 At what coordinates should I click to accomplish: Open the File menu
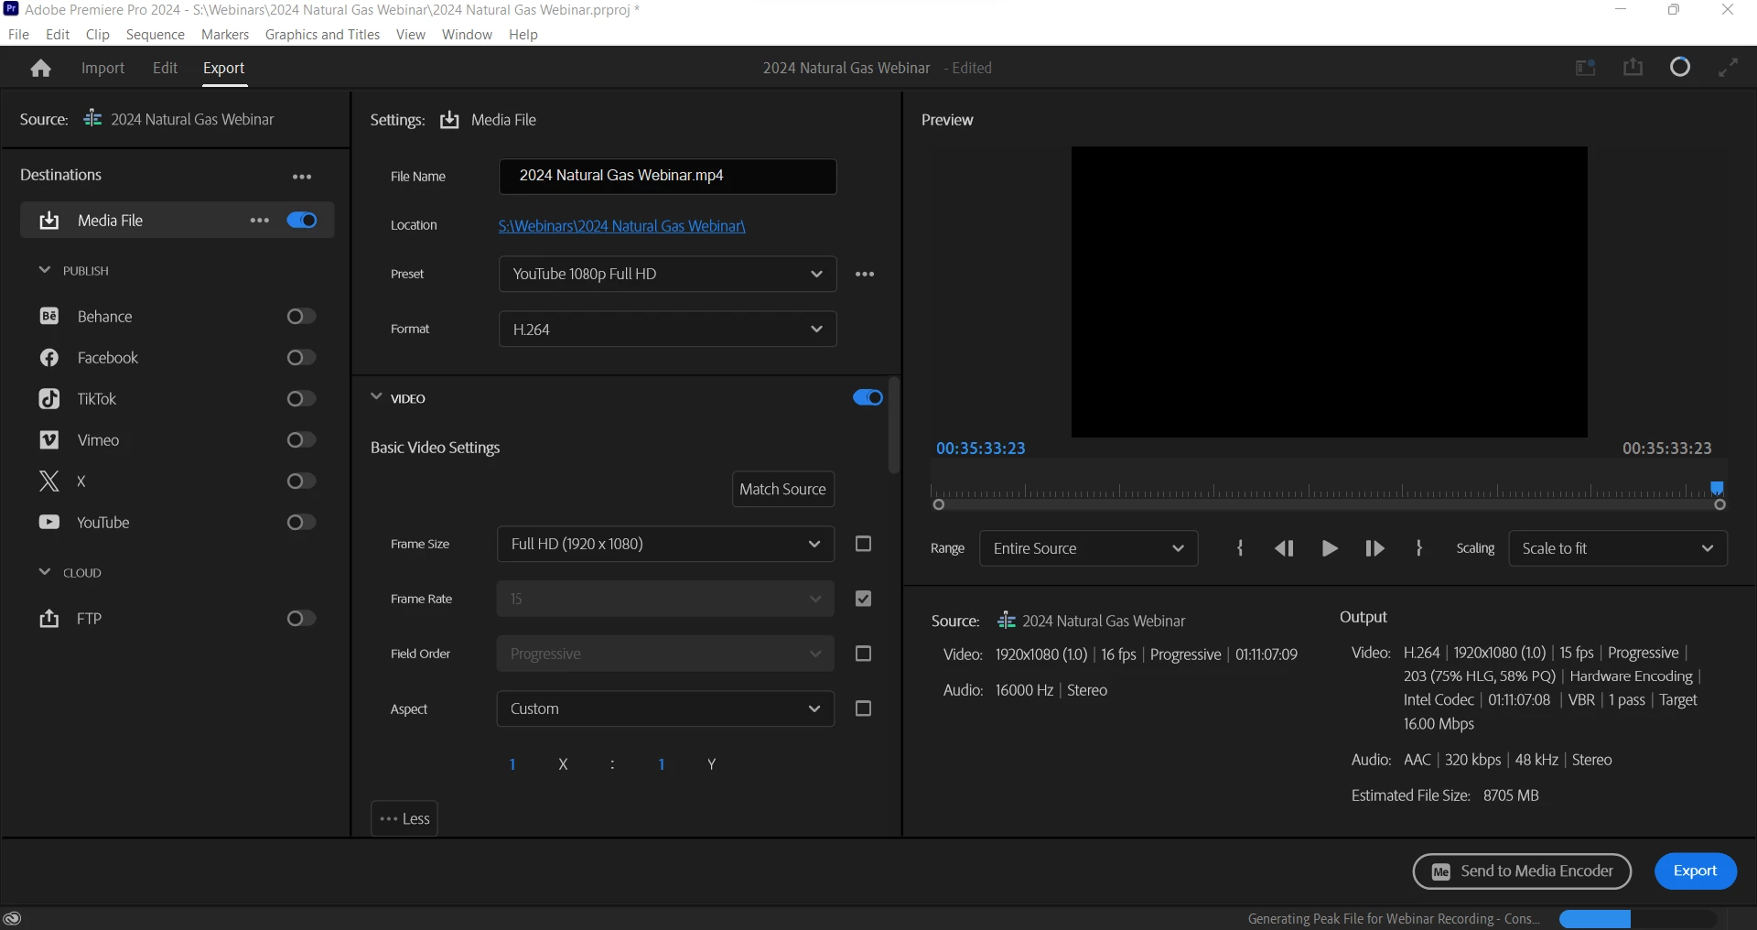pos(18,35)
